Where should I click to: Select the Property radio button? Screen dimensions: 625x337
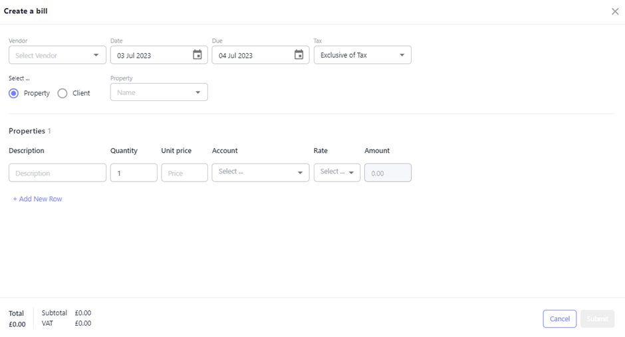[14, 93]
